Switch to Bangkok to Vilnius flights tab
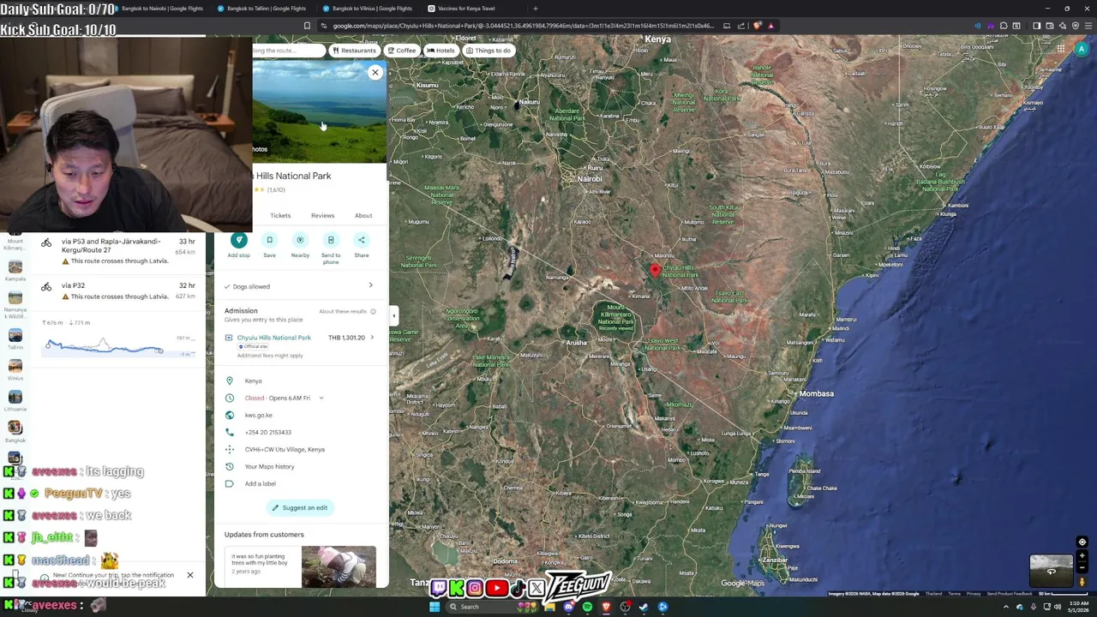 367,9
